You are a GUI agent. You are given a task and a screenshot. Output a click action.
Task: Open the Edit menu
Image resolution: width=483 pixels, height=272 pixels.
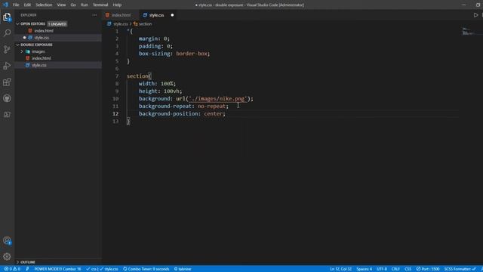27,5
